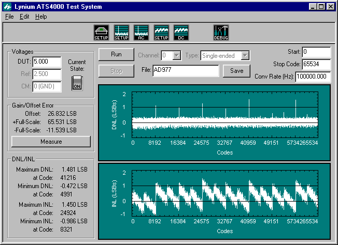Close the Lynium ATS4000 window
The image size is (338, 245).
point(330,7)
